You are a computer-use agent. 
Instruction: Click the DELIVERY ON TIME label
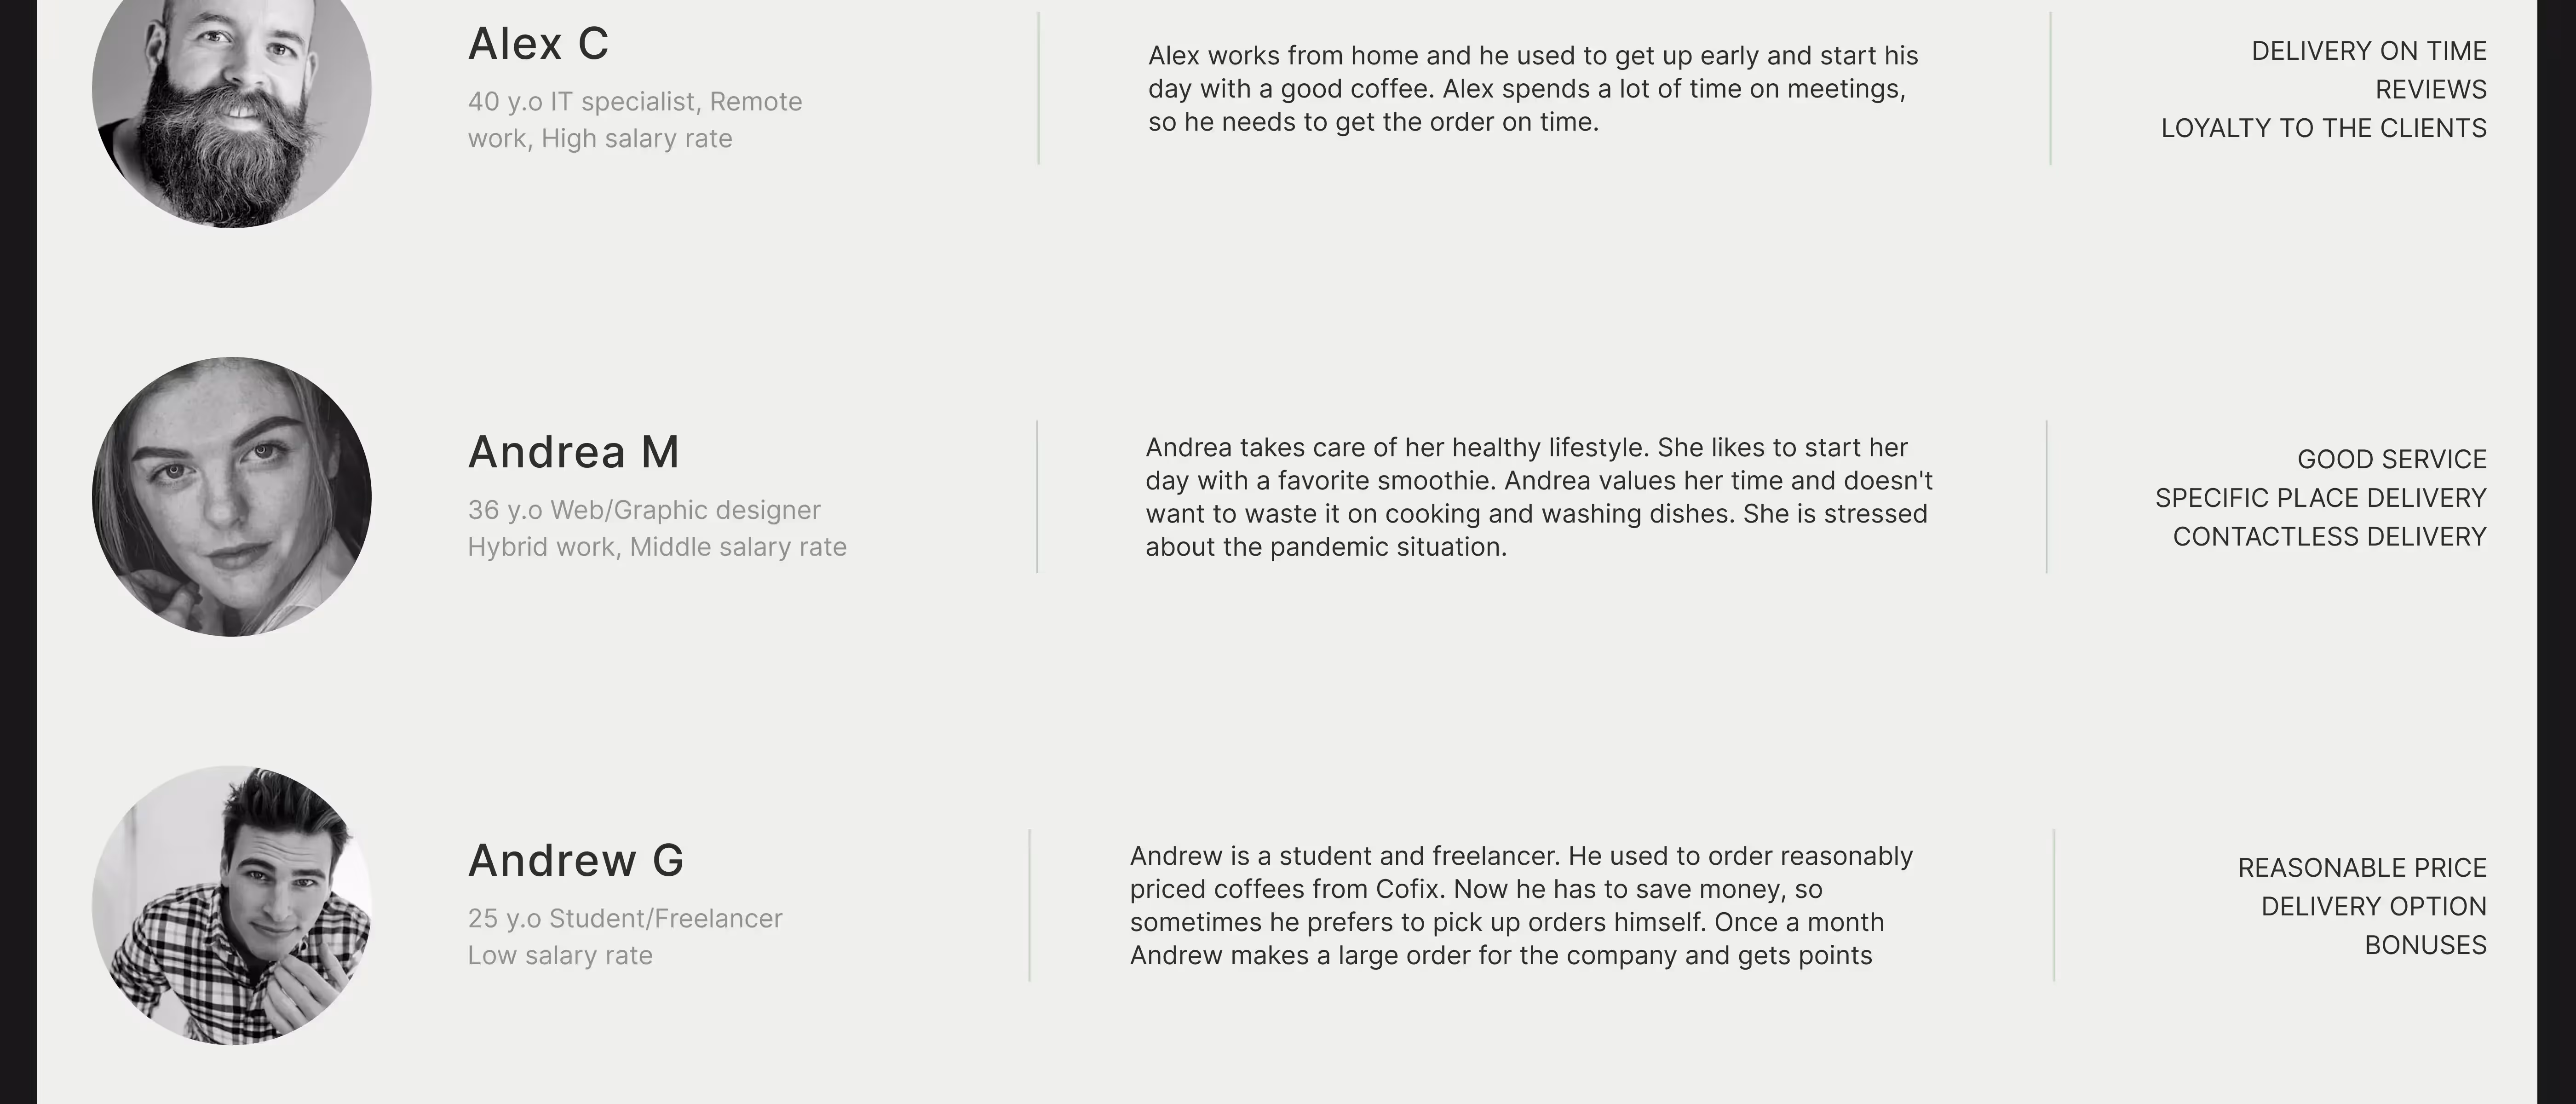[2369, 51]
